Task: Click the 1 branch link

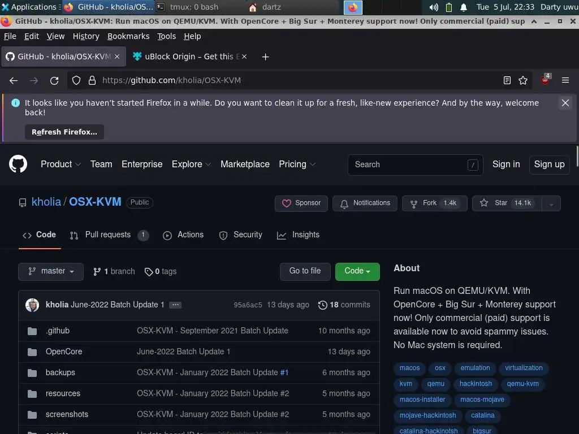Action: coord(114,272)
